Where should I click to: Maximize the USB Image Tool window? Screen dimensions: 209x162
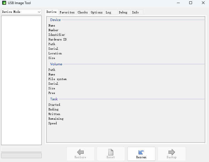pyautogui.click(x=191, y=3)
